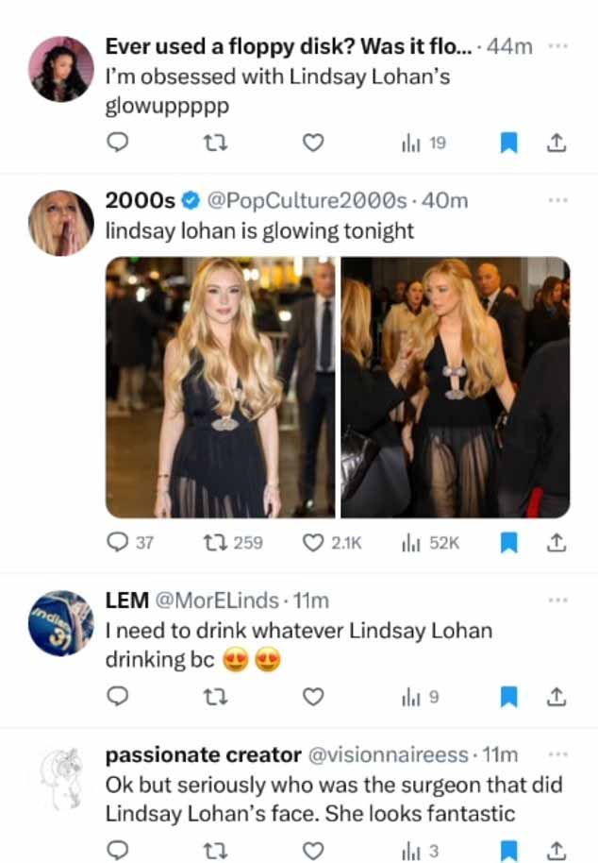Remove bookmark from the glowup tweet
The width and height of the screenshot is (598, 863).
coord(509,144)
